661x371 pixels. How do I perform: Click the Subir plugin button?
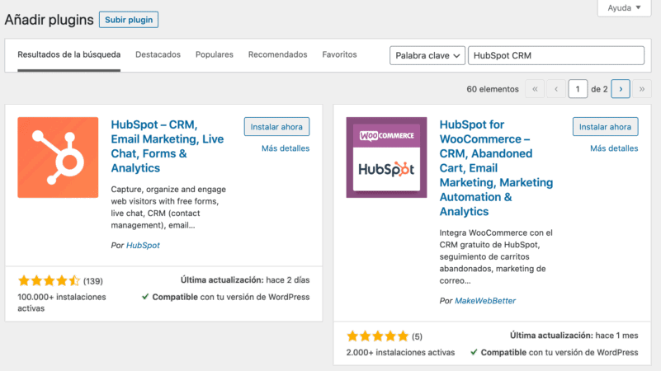point(129,20)
